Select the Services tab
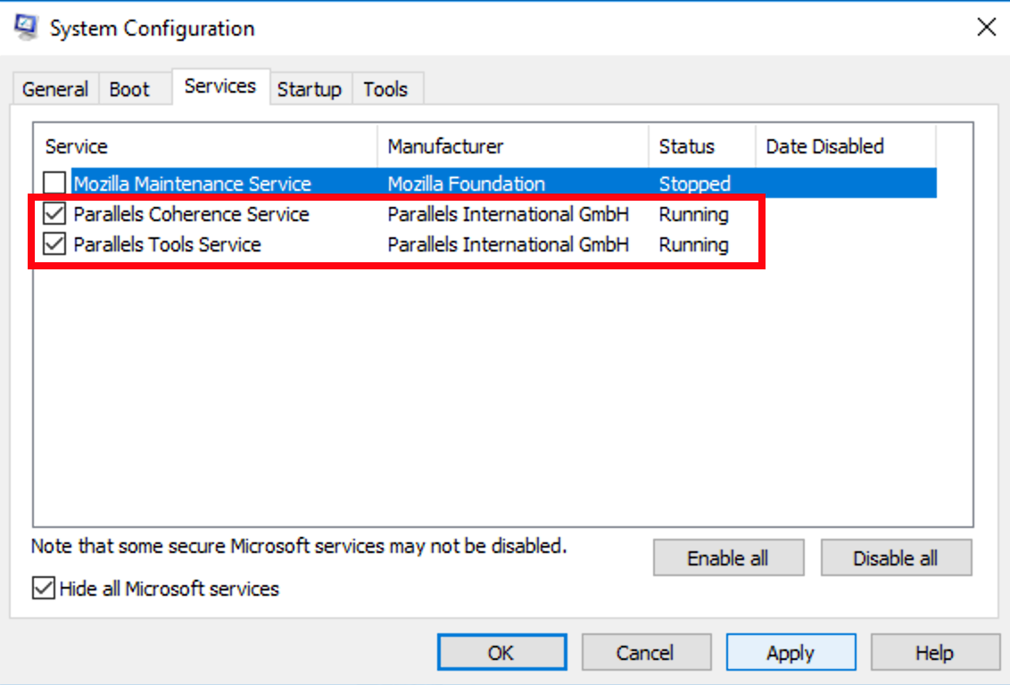 pyautogui.click(x=220, y=87)
